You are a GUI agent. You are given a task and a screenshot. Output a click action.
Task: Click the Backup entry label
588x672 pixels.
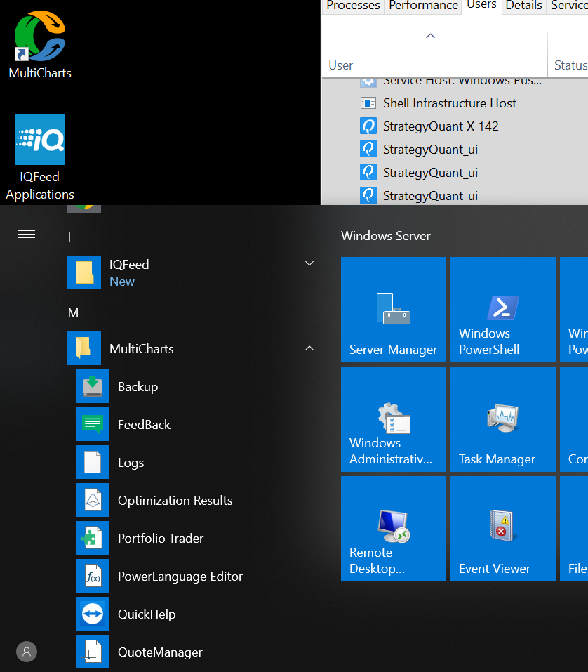click(x=138, y=387)
